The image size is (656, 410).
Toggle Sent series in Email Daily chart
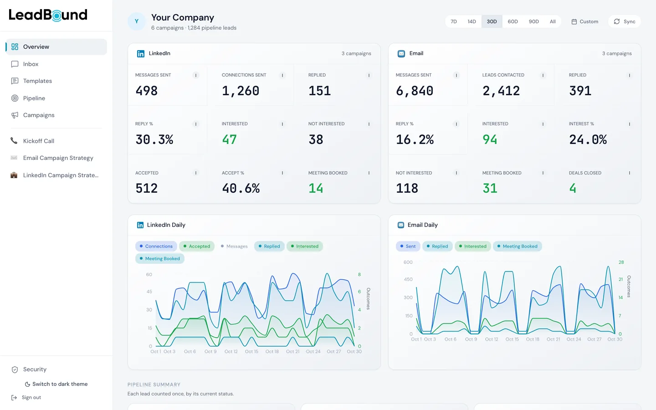click(x=408, y=246)
